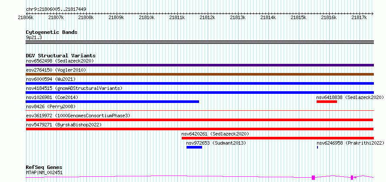This screenshot has width=386, height=182.
Task: Click the first magenta MTAP exon block
Action: tap(314, 177)
